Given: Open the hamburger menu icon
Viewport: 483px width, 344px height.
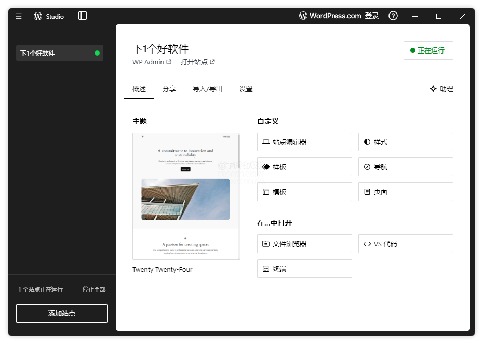Looking at the screenshot, I should coord(19,16).
